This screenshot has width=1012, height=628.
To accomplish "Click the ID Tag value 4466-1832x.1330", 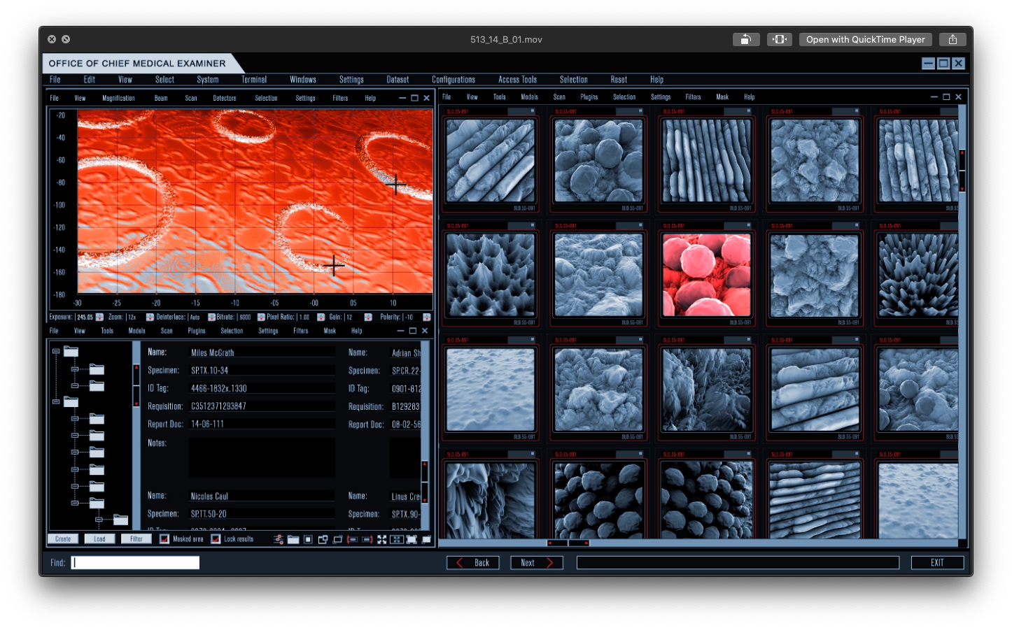I will click(x=262, y=388).
